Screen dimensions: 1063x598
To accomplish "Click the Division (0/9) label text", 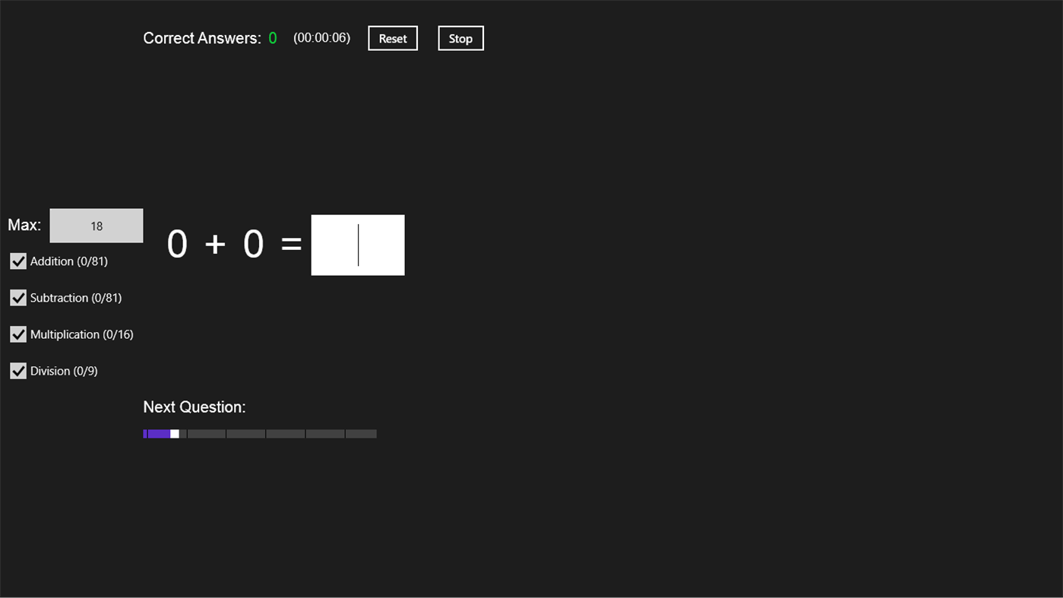I will (x=62, y=371).
